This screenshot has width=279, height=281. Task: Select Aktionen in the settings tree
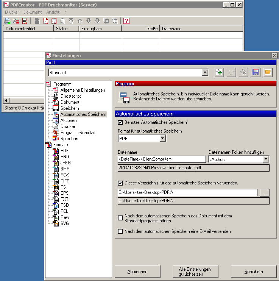pyautogui.click(x=69, y=120)
